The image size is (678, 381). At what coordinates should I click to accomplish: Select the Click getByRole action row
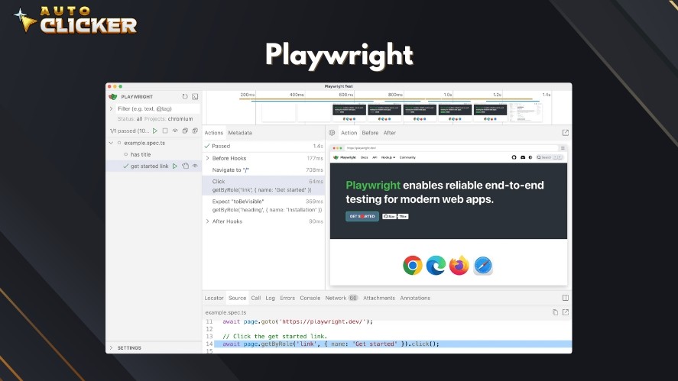tap(264, 186)
